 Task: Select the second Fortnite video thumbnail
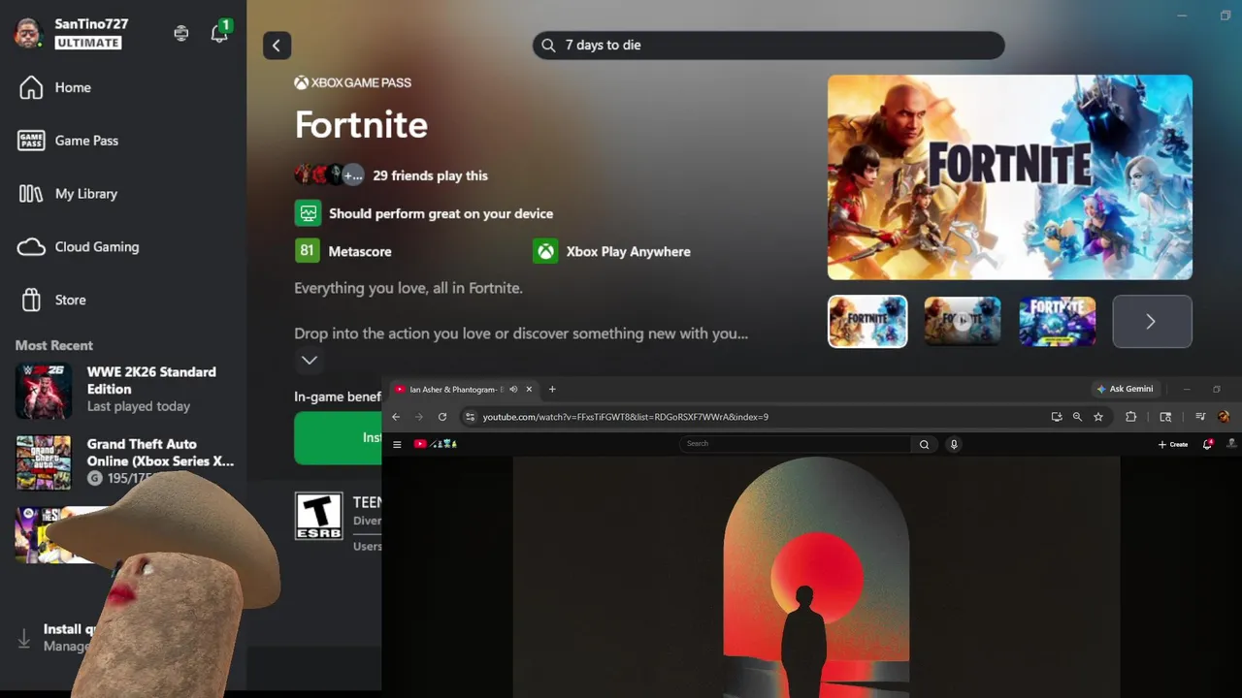(x=962, y=321)
